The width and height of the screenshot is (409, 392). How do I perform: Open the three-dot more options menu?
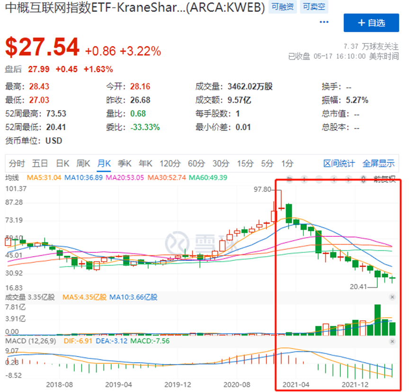pyautogui.click(x=324, y=22)
